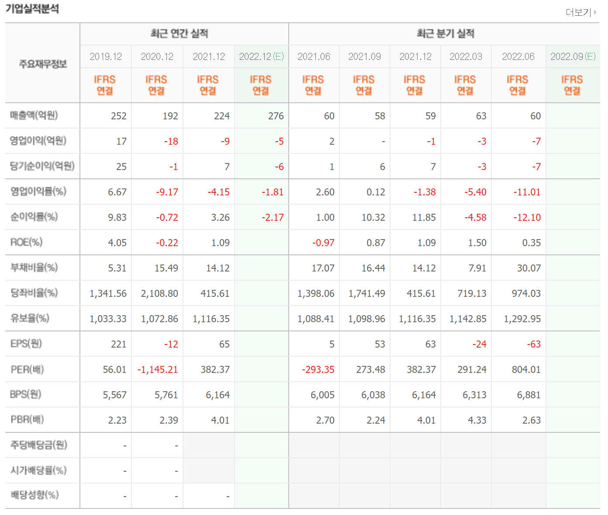Click the 당좌비율 value 2,108.80
This screenshot has height=515, width=608.
160,293
